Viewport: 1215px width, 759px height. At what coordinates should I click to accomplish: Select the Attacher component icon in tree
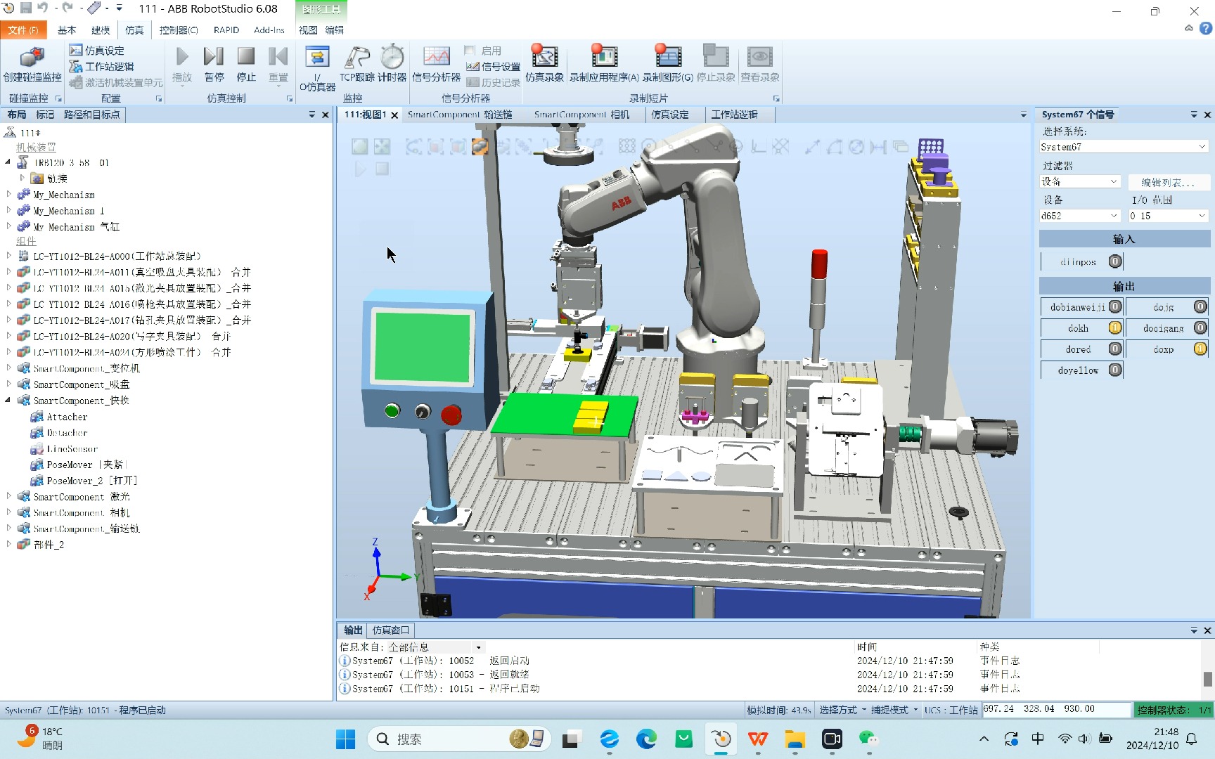coord(37,417)
